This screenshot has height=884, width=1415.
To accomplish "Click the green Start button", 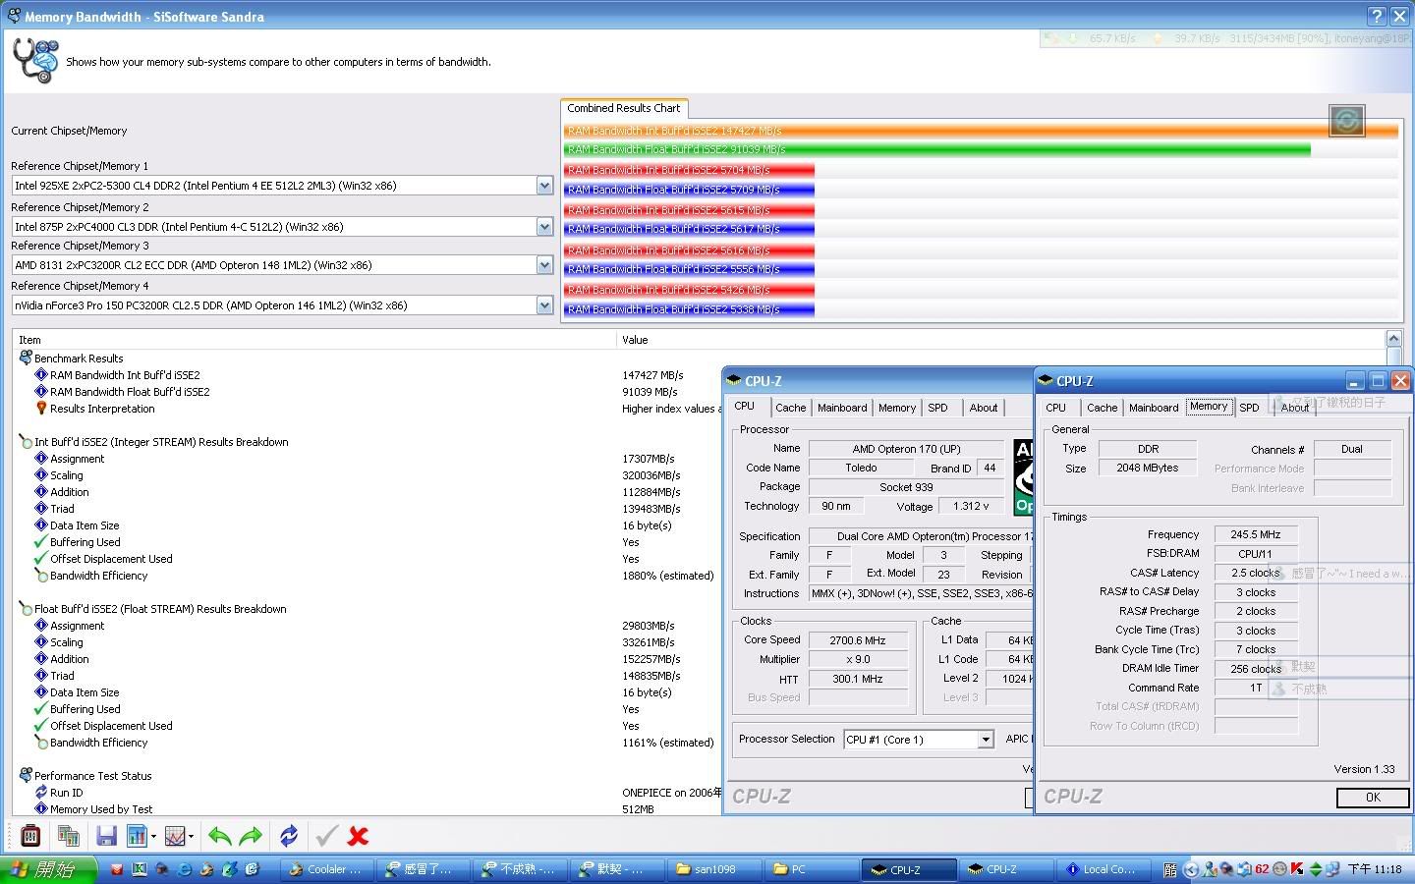I will (x=49, y=869).
